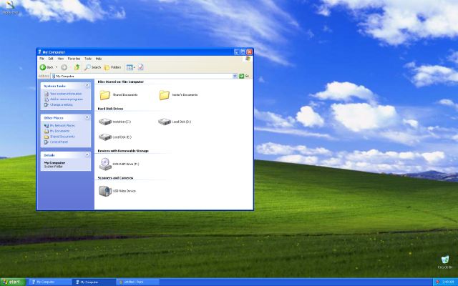Open the Edit menu
The image size is (458, 286).
pyautogui.click(x=51, y=59)
